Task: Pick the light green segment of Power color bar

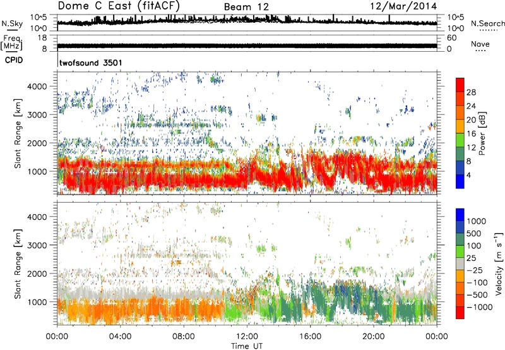Action: tap(460, 140)
